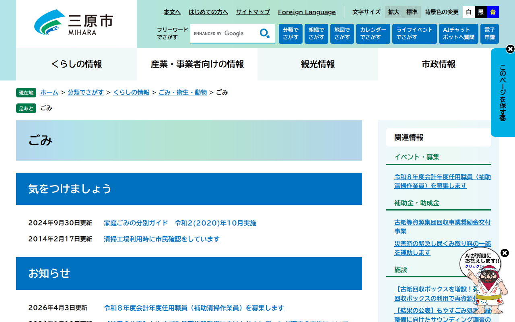Click the Foreign Language link

coord(307,12)
